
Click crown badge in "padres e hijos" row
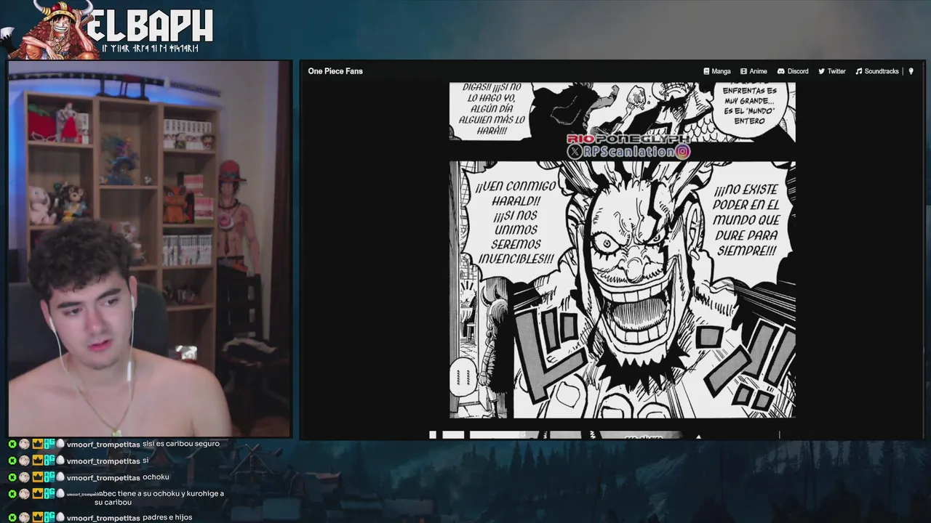point(38,517)
